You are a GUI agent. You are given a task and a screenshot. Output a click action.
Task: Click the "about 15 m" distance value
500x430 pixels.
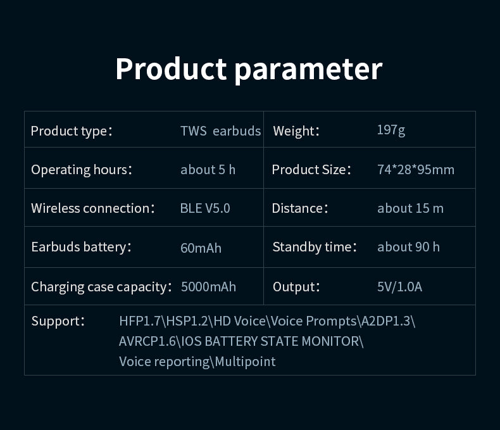410,208
